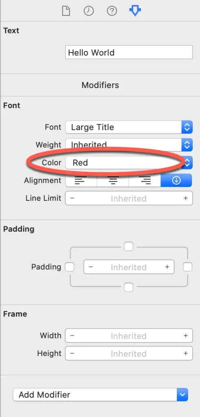The height and width of the screenshot is (417, 200).
Task: Enable the left padding checkbox
Action: [x=70, y=267]
